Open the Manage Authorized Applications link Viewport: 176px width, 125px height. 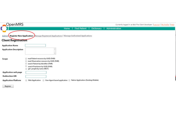78,36
